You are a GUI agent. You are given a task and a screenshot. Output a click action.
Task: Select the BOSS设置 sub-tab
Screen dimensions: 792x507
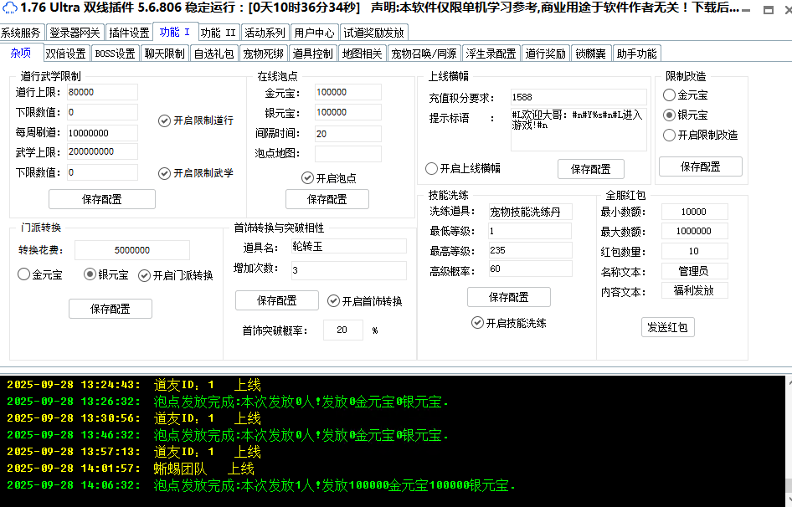tap(115, 54)
